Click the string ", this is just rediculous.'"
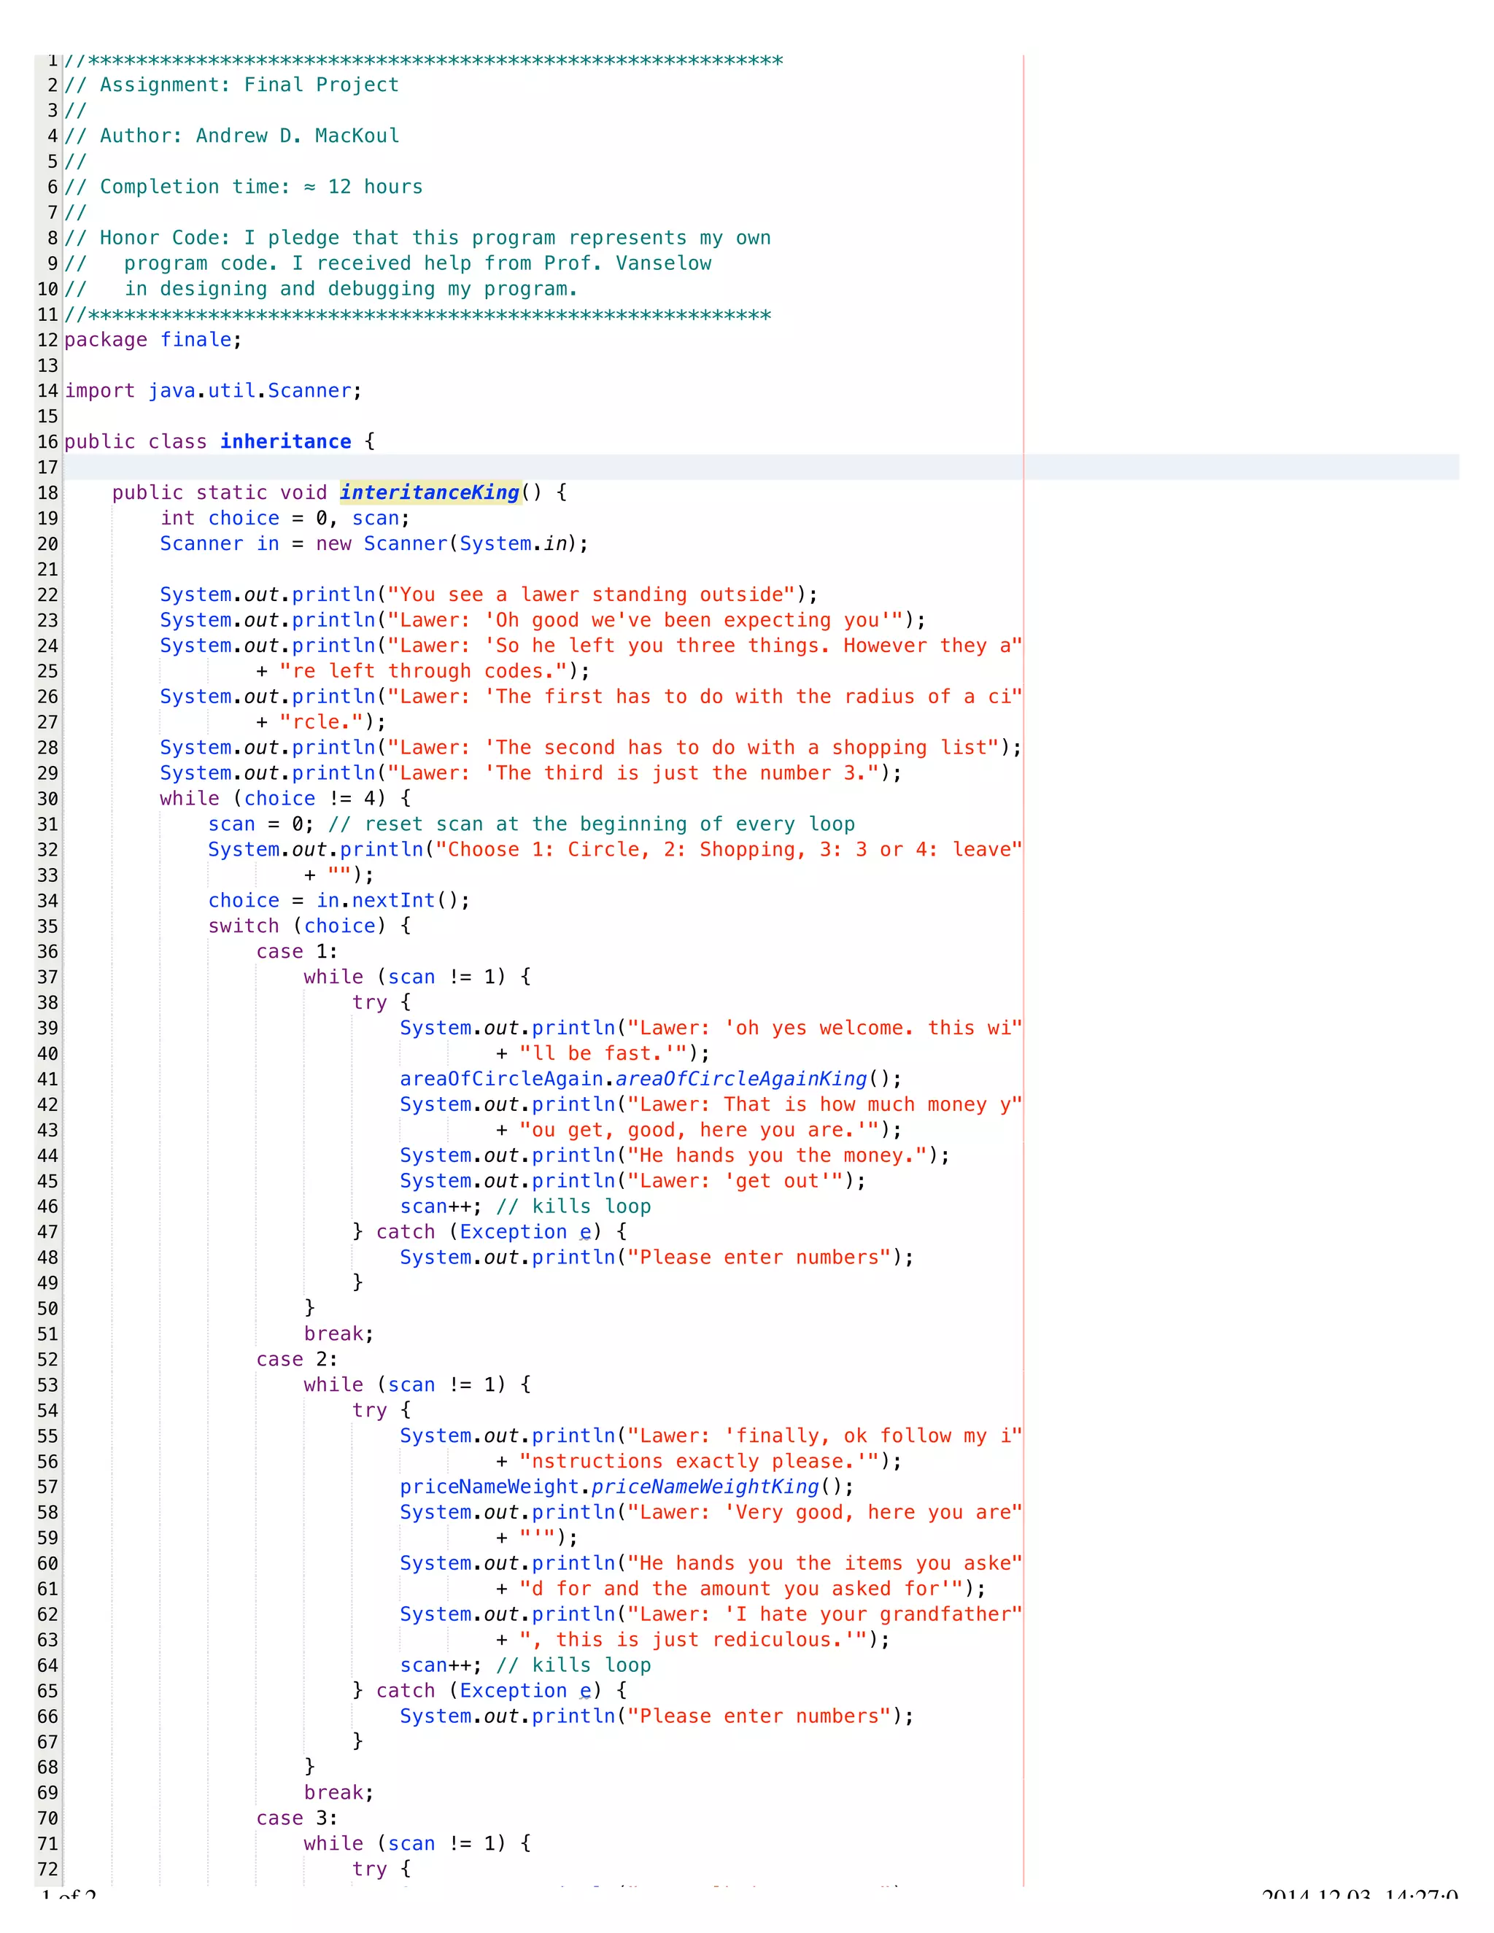 693,1640
